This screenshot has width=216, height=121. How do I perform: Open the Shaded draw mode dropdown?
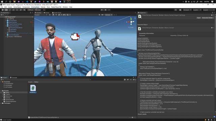pyautogui.click(x=41, y=15)
